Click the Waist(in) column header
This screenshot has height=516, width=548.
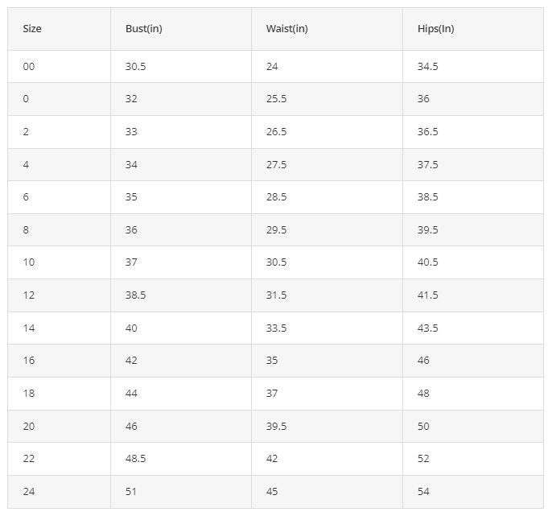[x=287, y=29]
